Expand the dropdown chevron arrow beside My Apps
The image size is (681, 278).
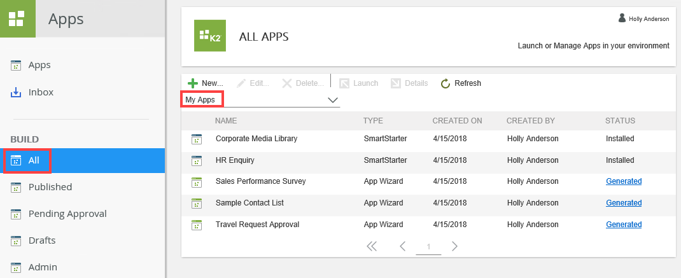[x=332, y=100]
